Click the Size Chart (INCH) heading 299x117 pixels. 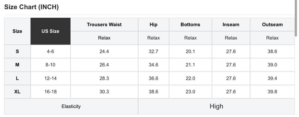pyautogui.click(x=31, y=7)
